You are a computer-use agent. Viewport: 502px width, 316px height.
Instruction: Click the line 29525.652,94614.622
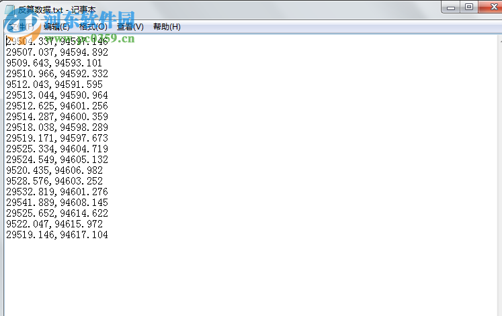coord(57,213)
